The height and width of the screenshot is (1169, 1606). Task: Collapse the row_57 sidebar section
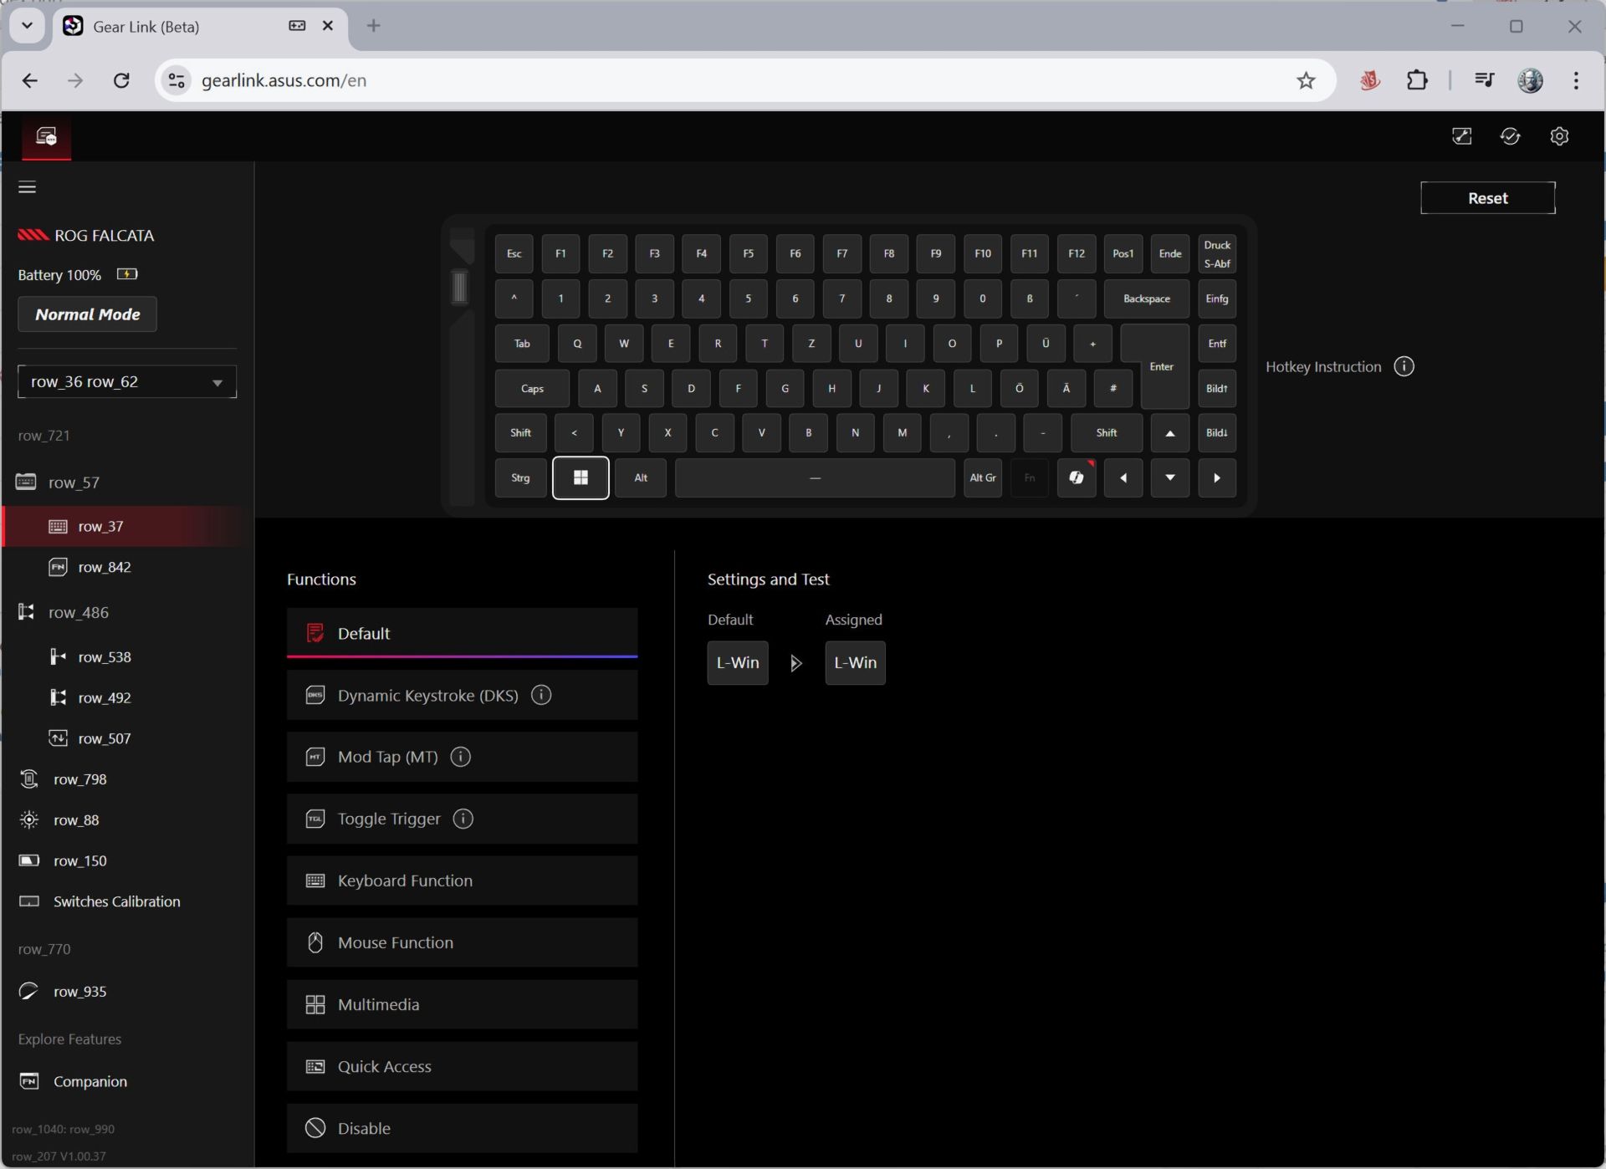pos(74,482)
